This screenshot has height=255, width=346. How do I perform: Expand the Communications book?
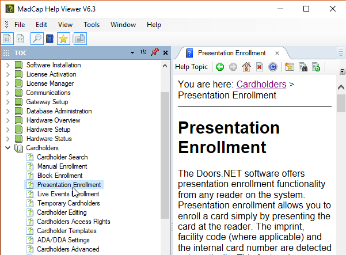click(7, 93)
